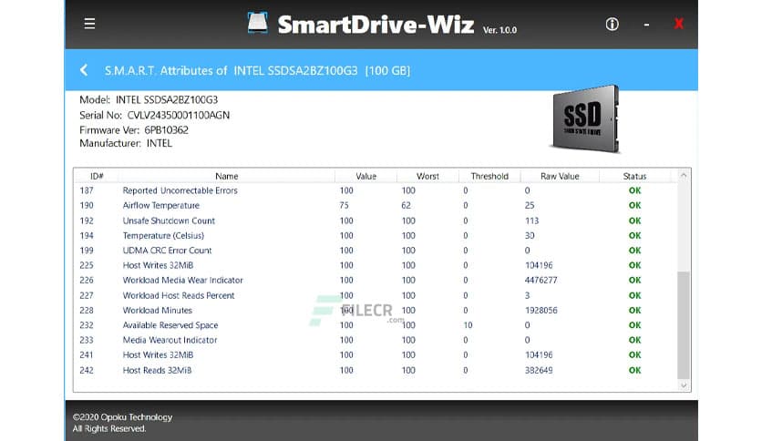Select the UDMA CRC Error Count row
Image resolution: width=762 pixels, height=441 pixels.
(376, 251)
